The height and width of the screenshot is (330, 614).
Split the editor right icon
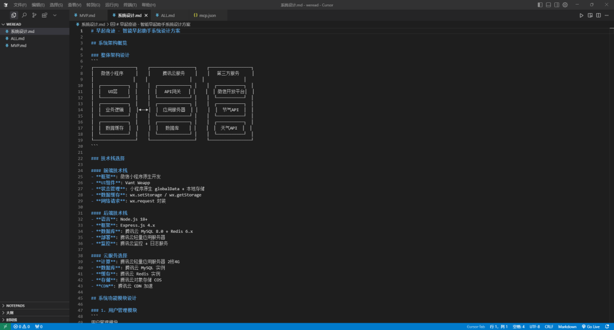click(x=598, y=16)
